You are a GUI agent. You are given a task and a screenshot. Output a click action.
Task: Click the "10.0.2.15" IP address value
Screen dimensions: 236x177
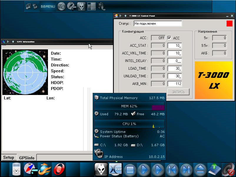(157, 157)
